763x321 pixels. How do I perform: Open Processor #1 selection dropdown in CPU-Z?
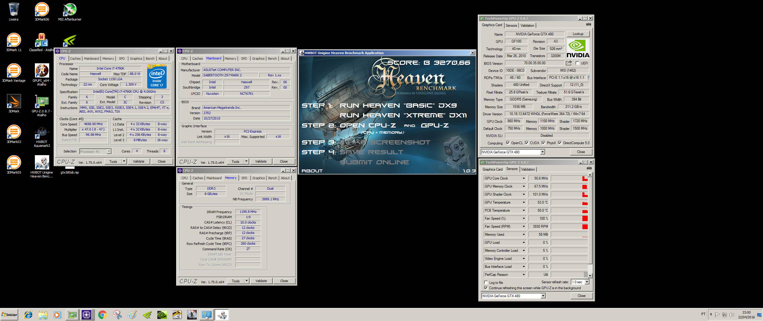point(109,151)
